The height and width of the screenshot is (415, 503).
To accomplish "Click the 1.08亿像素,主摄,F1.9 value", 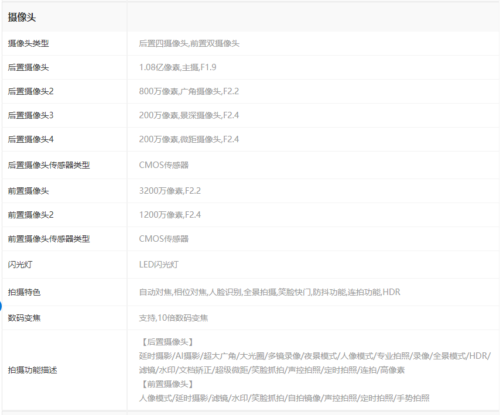I will point(177,67).
